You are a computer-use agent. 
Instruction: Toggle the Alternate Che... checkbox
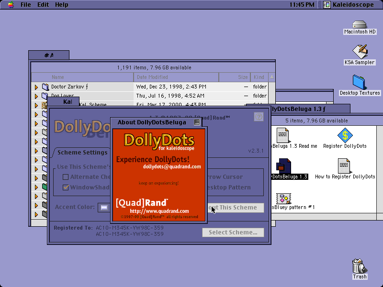66,177
